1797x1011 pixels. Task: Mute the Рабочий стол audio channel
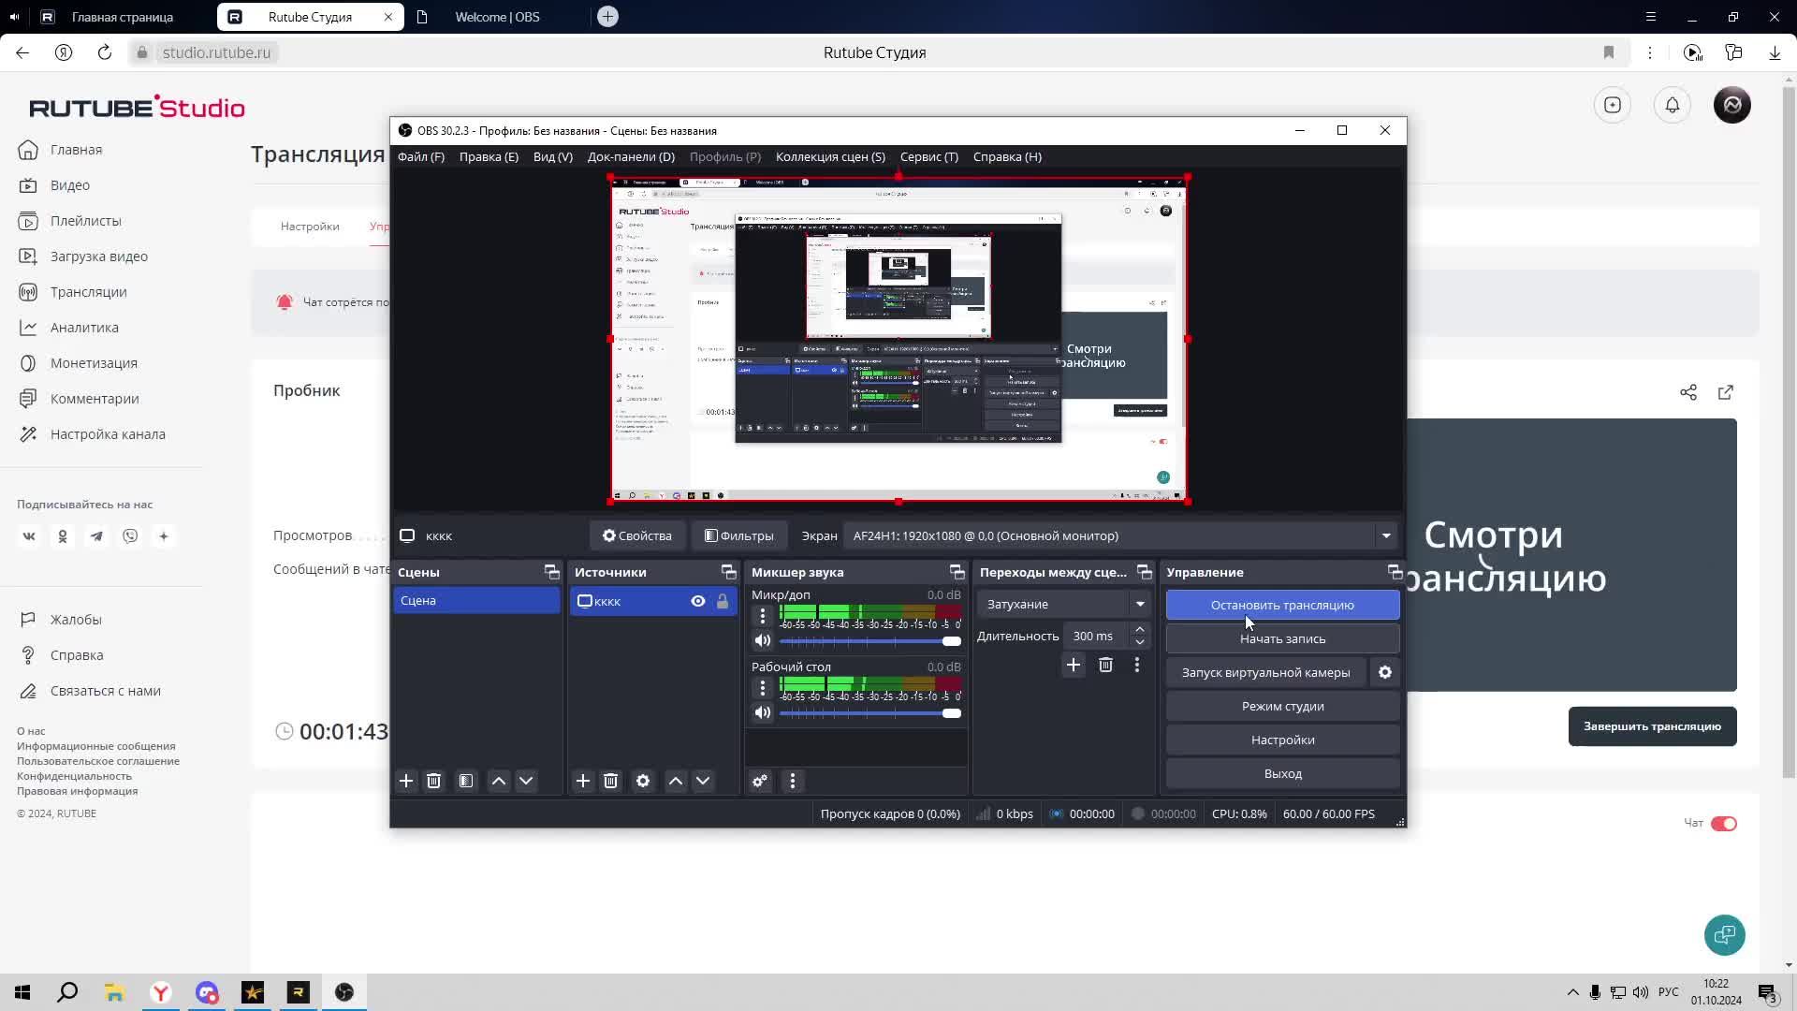coord(763,713)
